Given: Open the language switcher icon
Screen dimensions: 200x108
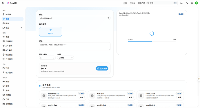Looking at the screenshot, I should [187, 3].
